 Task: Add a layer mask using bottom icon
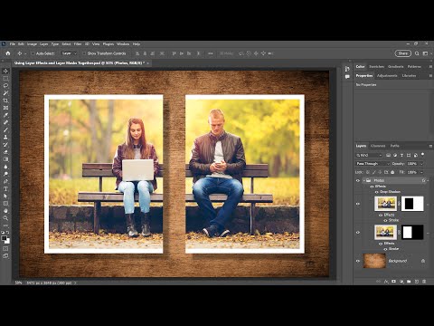point(393,282)
